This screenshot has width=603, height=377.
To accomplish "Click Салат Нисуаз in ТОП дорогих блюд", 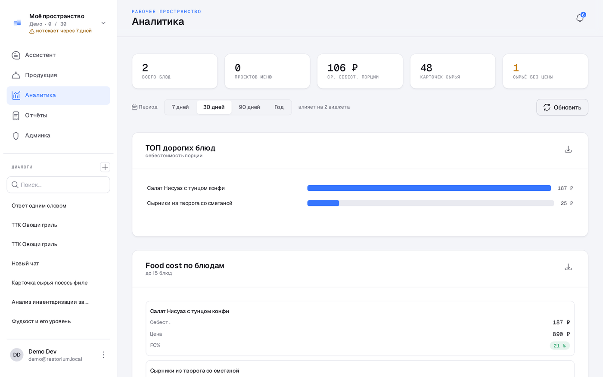I will (x=186, y=188).
